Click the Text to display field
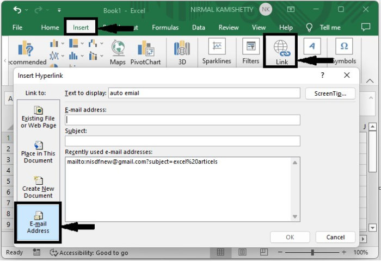381x262 pixels. click(x=204, y=93)
